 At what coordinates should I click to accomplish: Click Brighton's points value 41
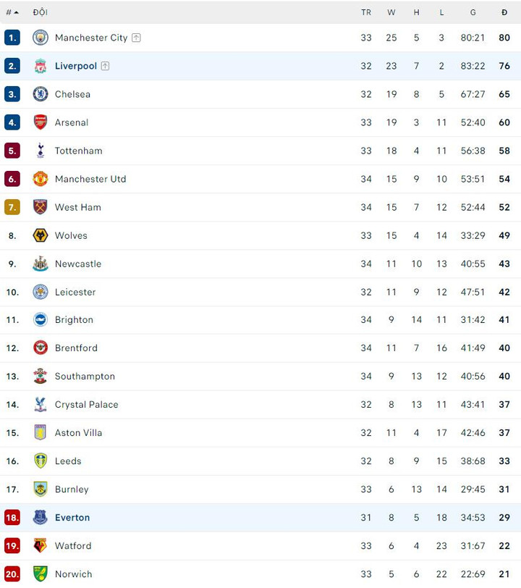[x=504, y=320]
